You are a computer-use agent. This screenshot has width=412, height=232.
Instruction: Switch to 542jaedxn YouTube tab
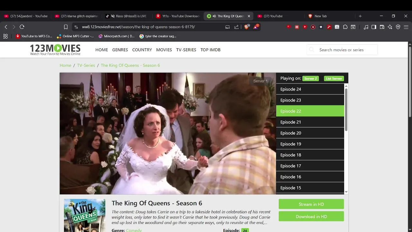click(x=26, y=16)
